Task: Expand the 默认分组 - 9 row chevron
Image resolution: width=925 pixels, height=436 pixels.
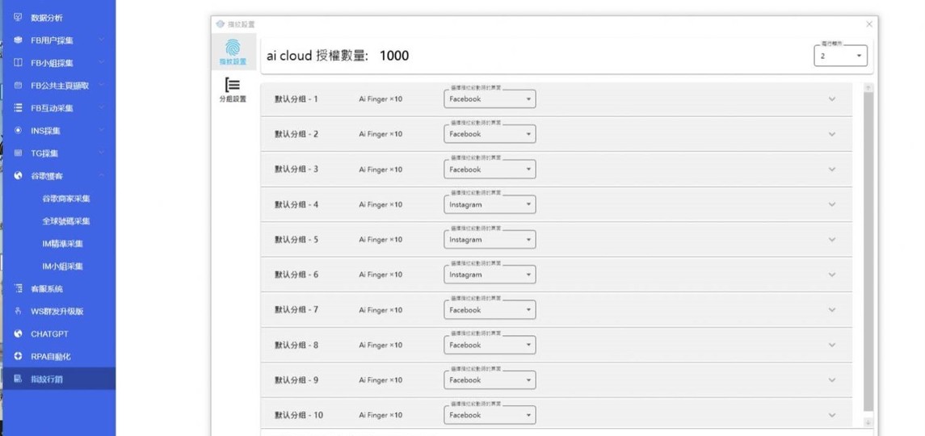Action: tap(832, 380)
